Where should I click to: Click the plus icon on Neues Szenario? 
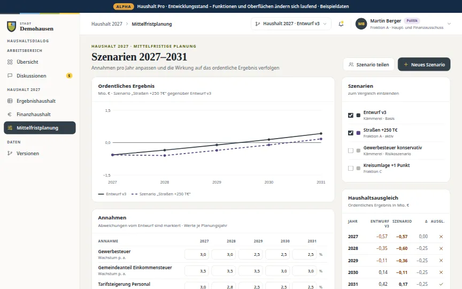[x=406, y=65]
